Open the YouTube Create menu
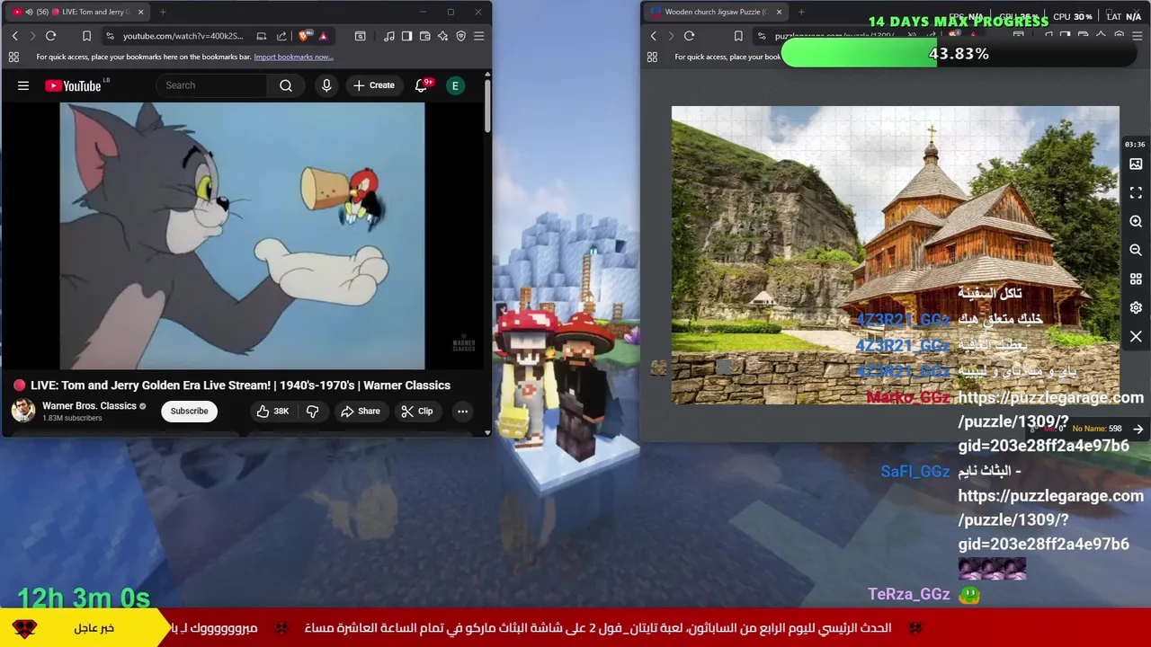This screenshot has width=1151, height=647. point(374,85)
